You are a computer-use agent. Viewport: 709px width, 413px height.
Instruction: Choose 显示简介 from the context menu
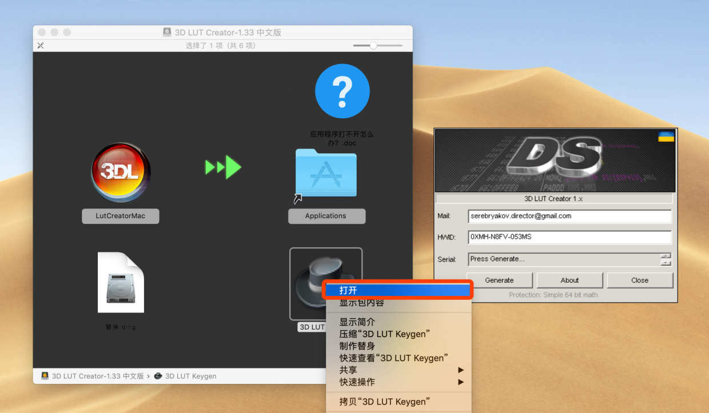[399, 322]
